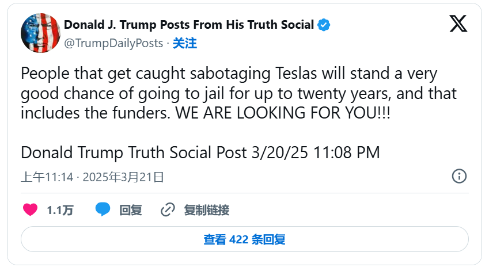Click the X logo icon

[x=458, y=25]
